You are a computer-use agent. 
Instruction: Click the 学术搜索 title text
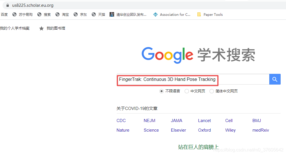coord(226,55)
